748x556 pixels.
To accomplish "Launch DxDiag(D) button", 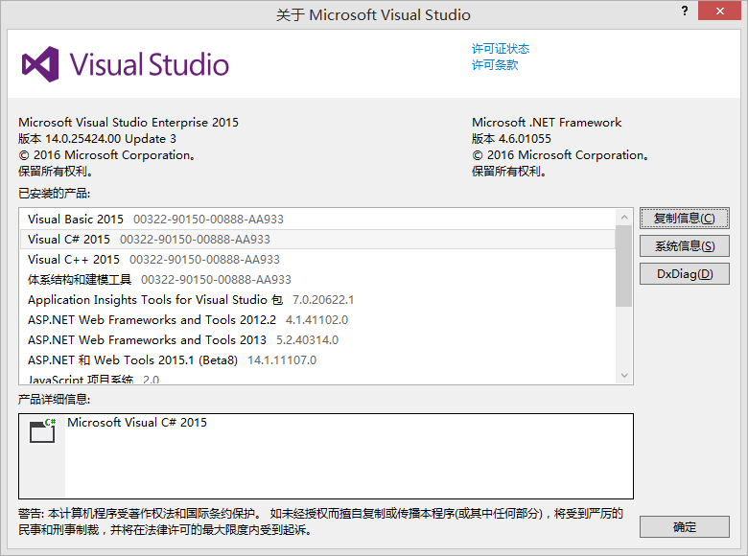I will point(684,274).
